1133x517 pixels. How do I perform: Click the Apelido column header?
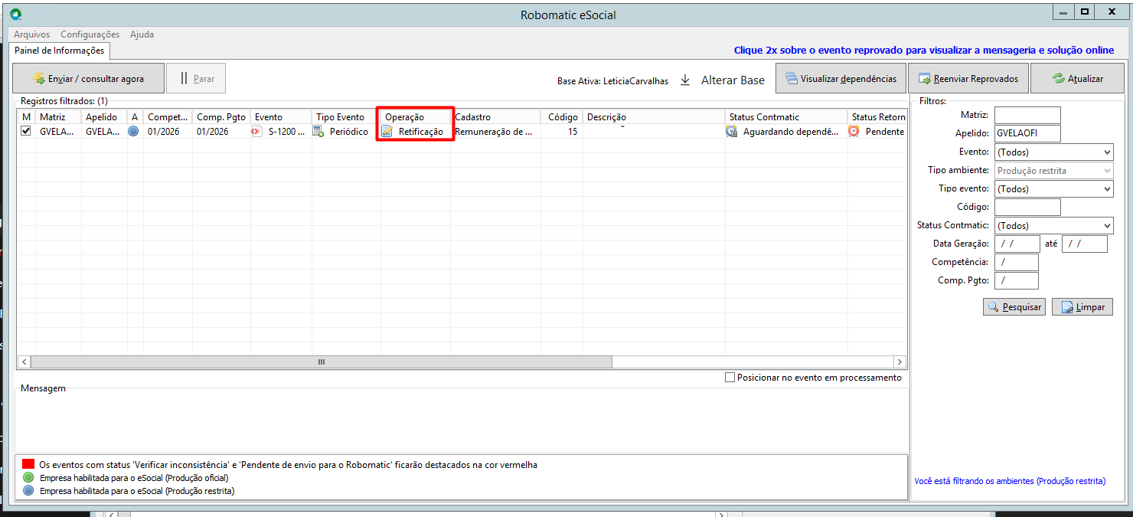coord(104,117)
